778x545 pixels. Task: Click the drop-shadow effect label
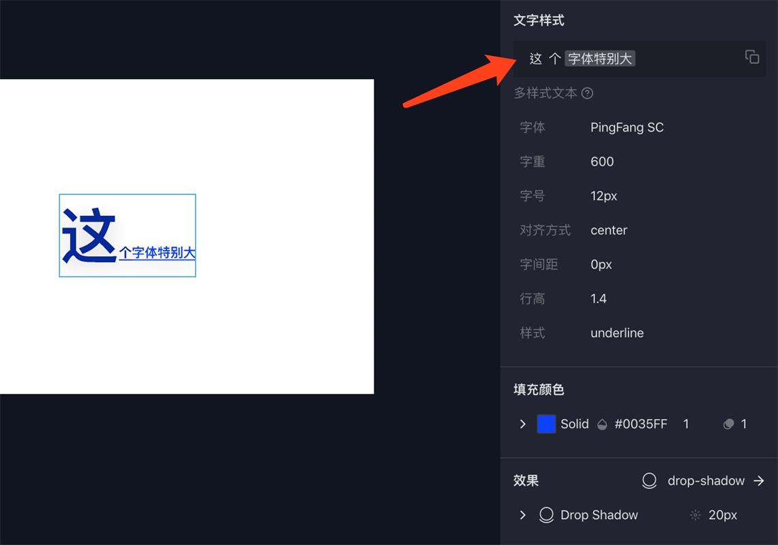pyautogui.click(x=706, y=480)
